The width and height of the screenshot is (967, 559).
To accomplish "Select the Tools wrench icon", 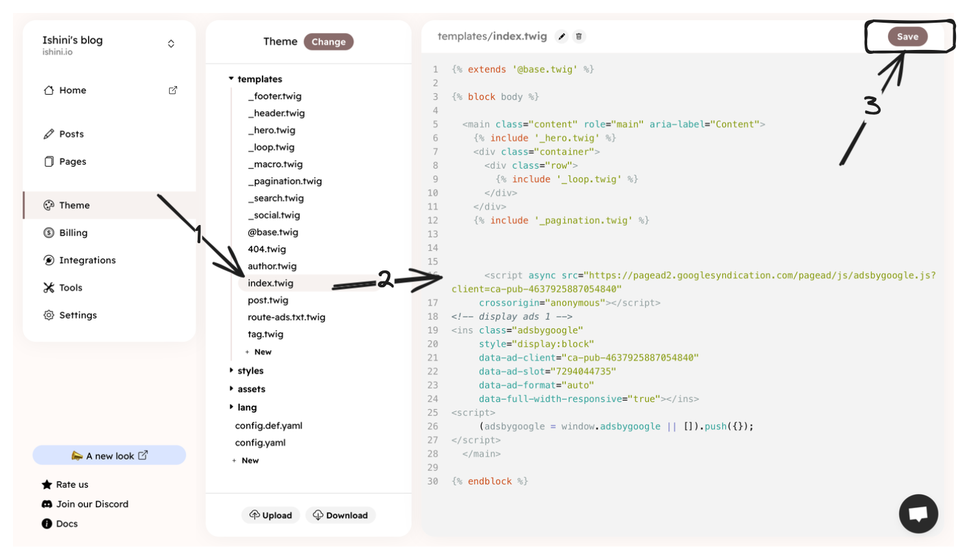I will (48, 287).
